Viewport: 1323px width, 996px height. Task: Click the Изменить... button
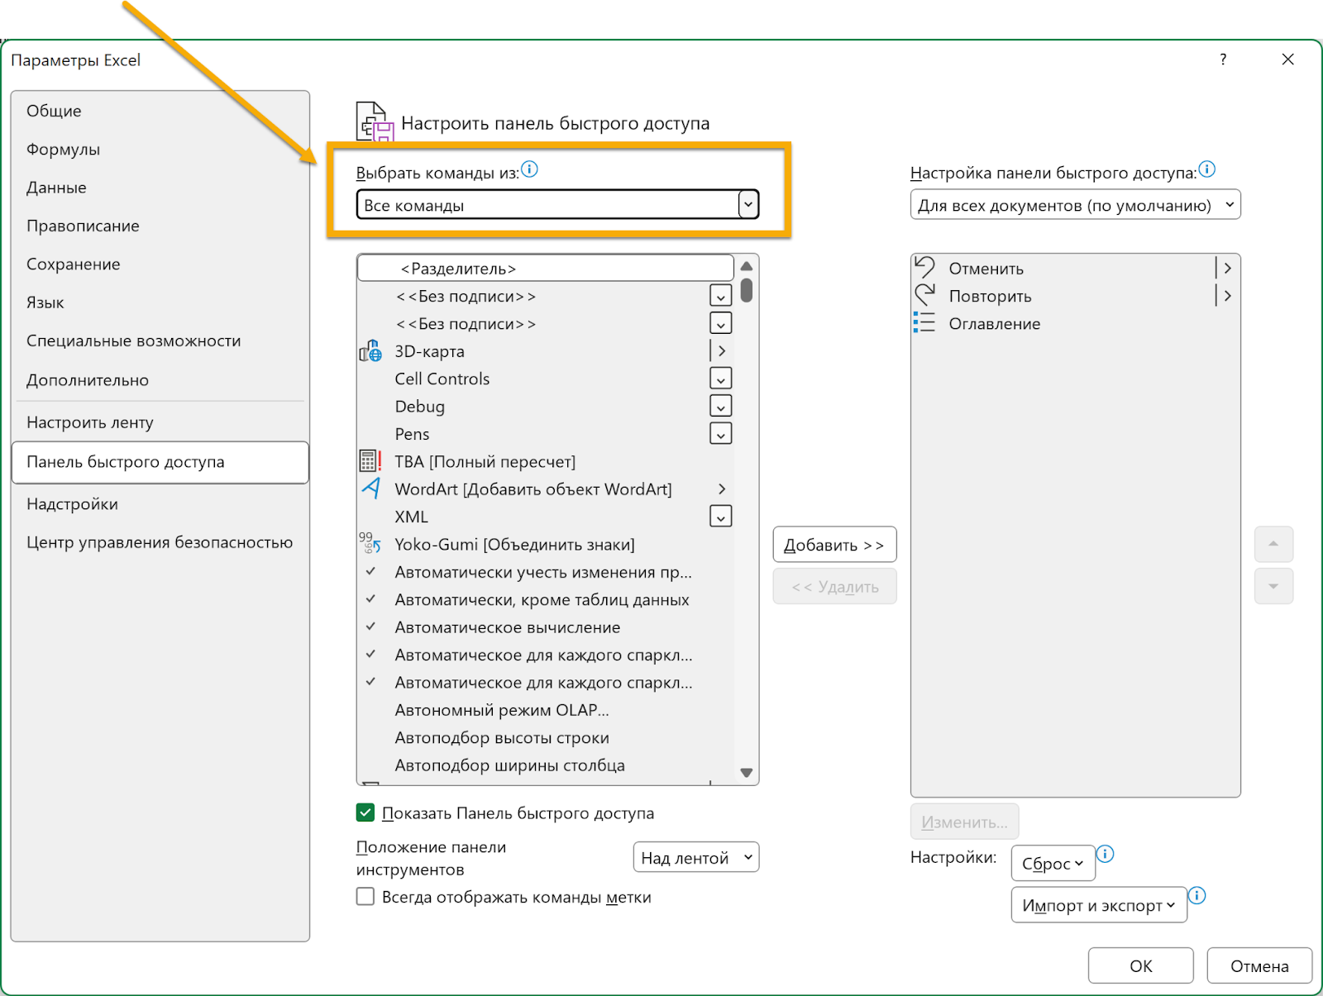click(964, 822)
